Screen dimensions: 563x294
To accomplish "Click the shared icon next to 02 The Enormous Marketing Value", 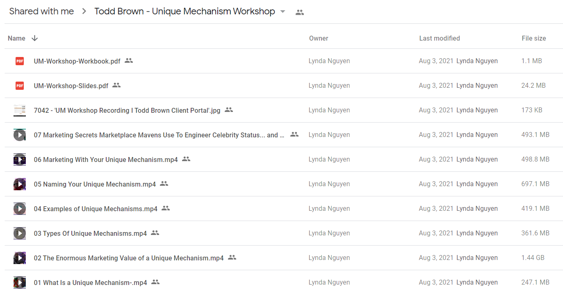I will pos(232,258).
